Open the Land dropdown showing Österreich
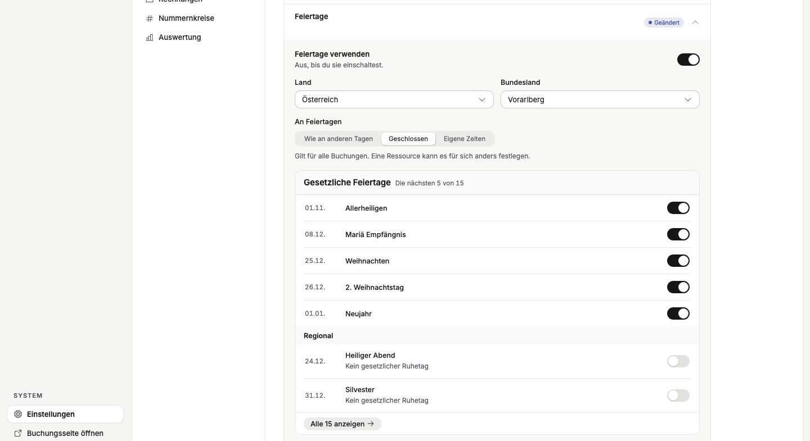The height and width of the screenshot is (441, 810). [x=394, y=99]
